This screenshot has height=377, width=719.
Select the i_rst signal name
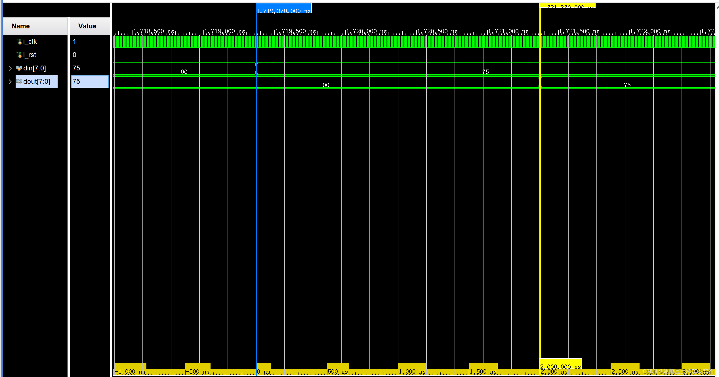(30, 55)
